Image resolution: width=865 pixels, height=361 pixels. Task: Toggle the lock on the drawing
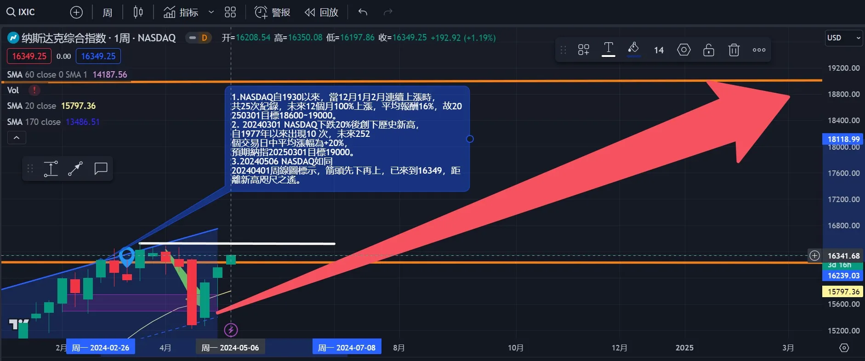tap(709, 50)
